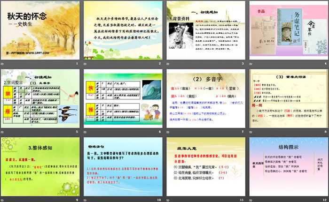Image resolution: width=329 pixels, height=202 pixels.
Task: Click the animation star icon under slide 10
Action: pyautogui.click(x=85, y=200)
